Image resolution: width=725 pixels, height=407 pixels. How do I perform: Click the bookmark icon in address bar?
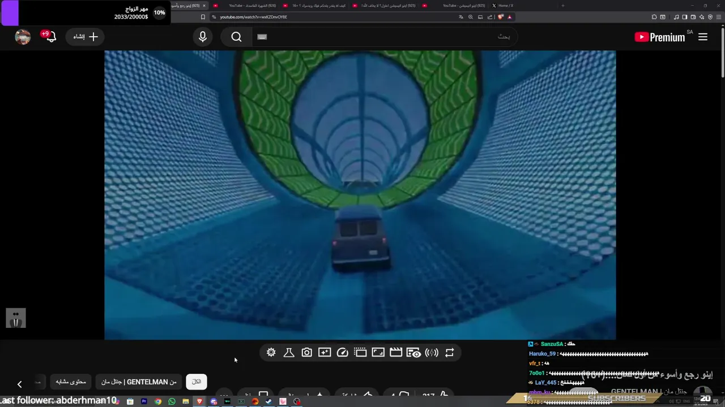[x=203, y=17]
